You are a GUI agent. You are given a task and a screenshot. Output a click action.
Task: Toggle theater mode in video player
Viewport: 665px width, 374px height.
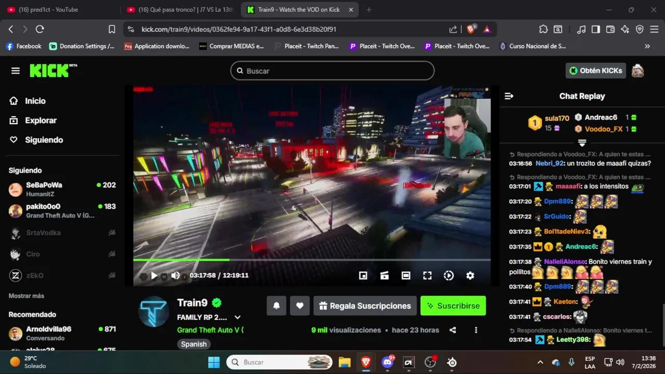tap(406, 276)
